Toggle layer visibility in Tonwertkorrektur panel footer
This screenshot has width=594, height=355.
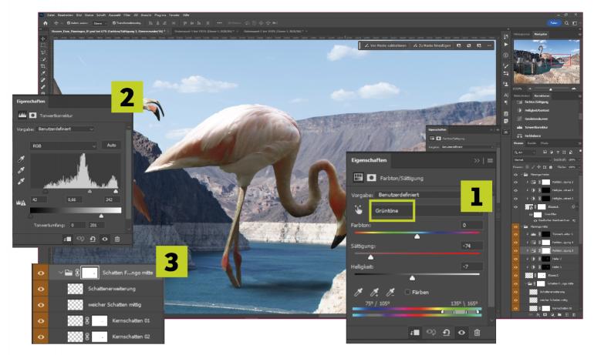(105, 239)
